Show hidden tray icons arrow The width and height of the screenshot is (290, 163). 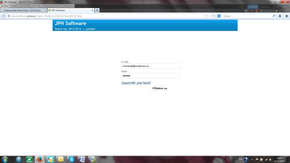click(252, 160)
